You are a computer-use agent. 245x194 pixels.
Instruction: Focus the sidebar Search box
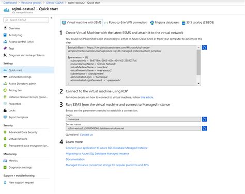(x=26, y=20)
